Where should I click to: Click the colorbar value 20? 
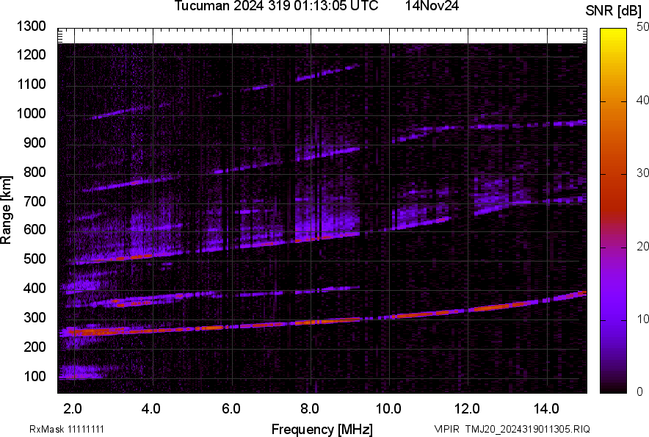642,246
